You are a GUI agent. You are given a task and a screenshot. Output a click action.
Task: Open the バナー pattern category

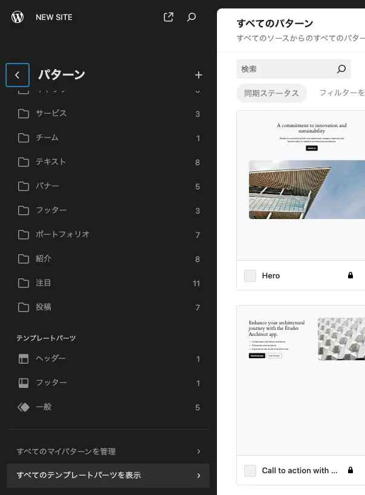(x=108, y=186)
